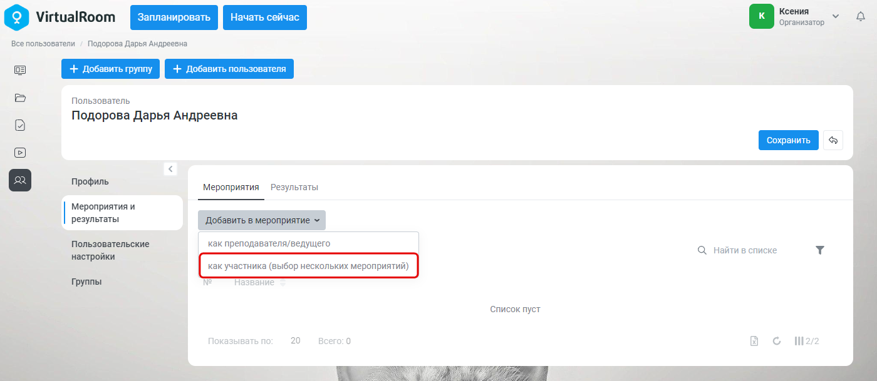This screenshot has height=381, width=877.
Task: Refresh the list with reload icon
Action: 777,341
